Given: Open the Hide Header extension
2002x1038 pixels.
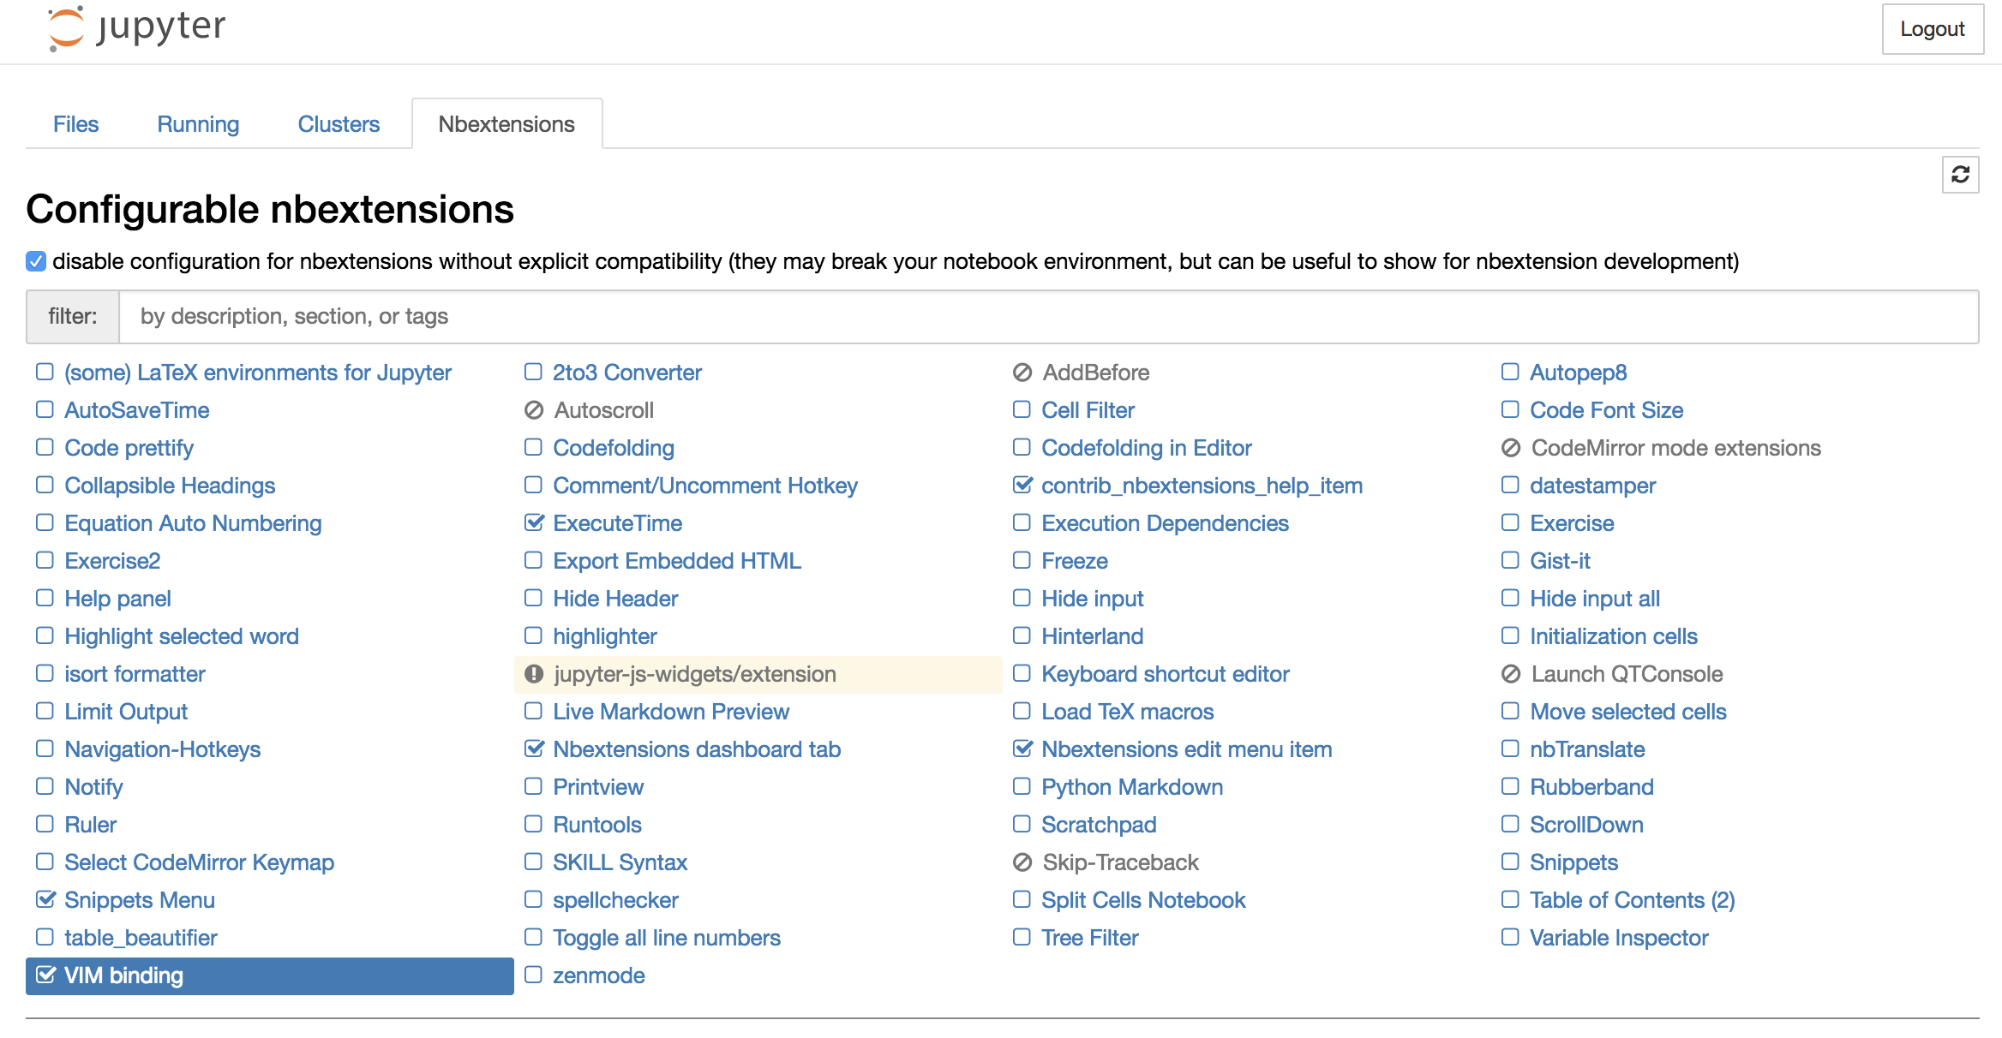Looking at the screenshot, I should (615, 599).
